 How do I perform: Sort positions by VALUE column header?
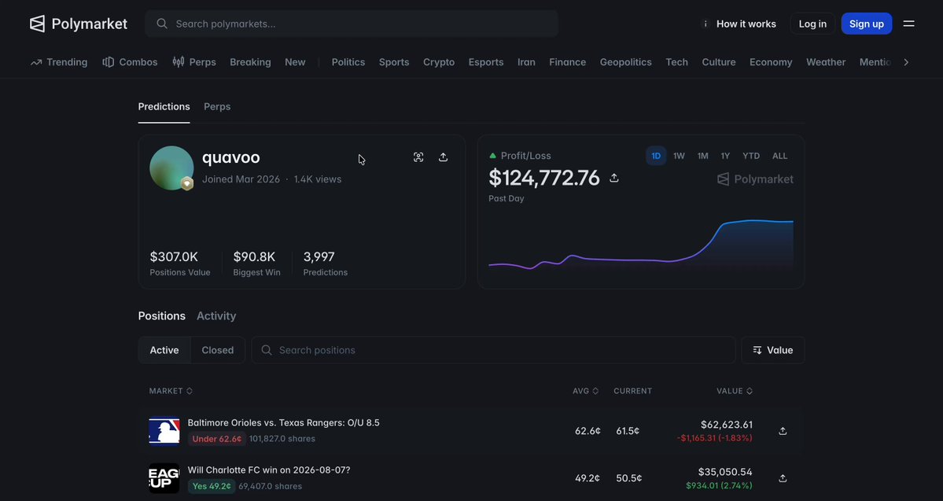point(735,391)
